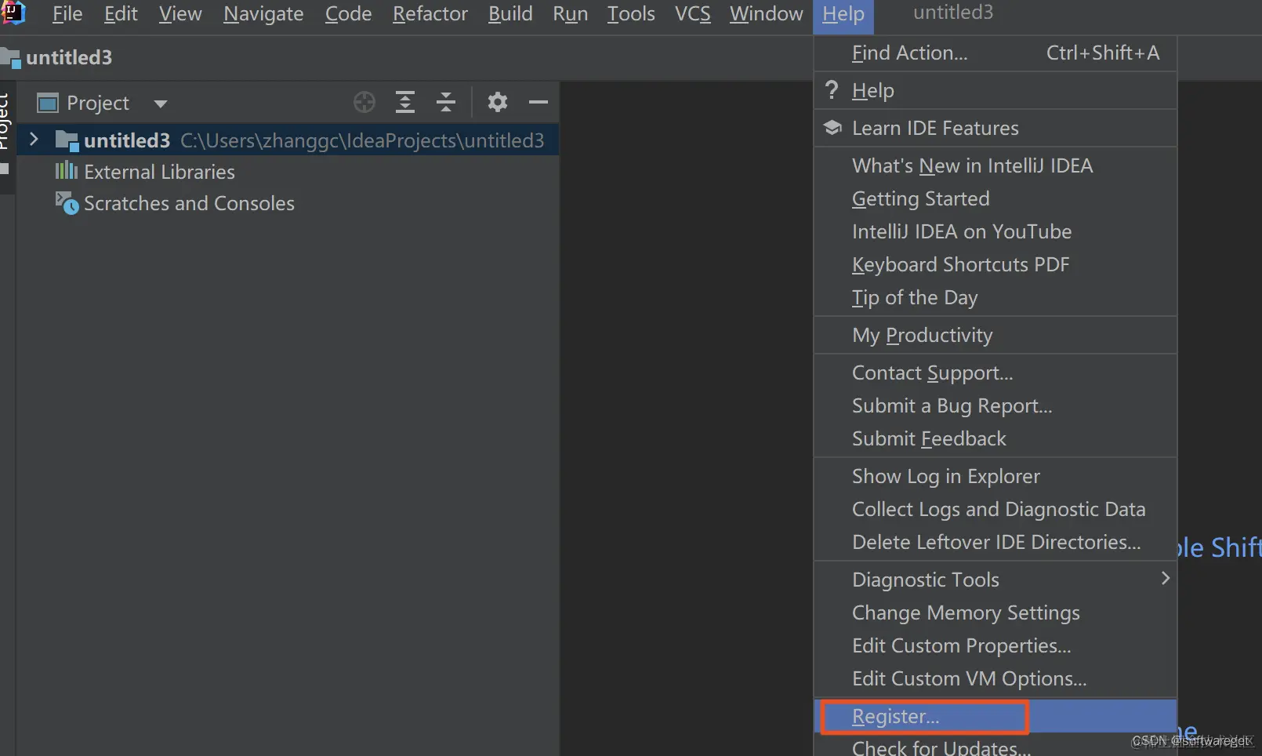Click untitled3 folder icon in navigation bar
This screenshot has height=756, width=1262.
[10, 58]
